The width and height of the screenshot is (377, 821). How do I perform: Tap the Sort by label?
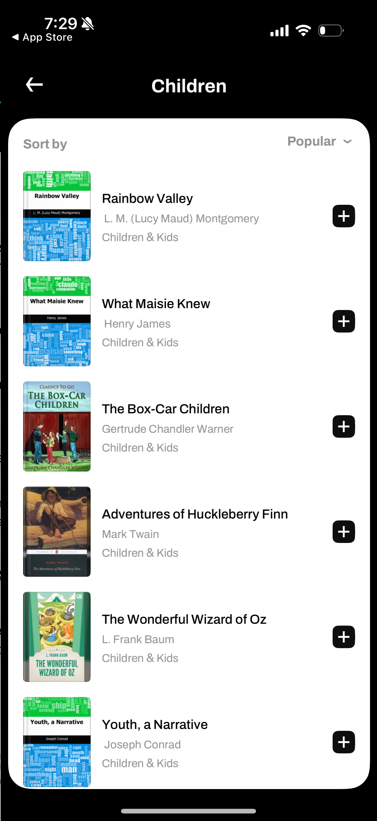pyautogui.click(x=45, y=144)
